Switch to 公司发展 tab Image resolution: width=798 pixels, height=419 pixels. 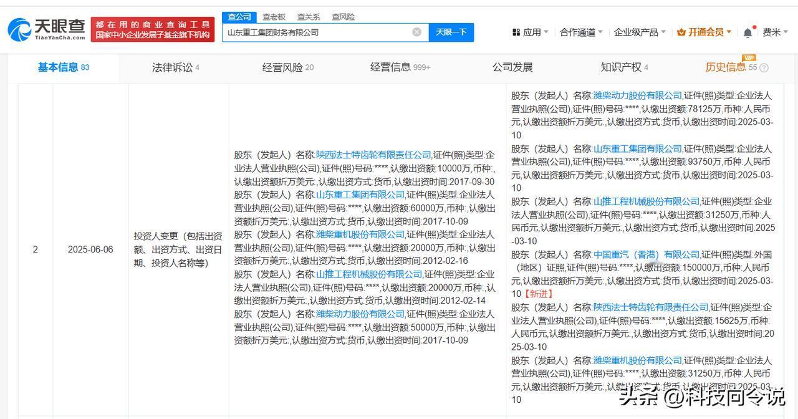pos(512,67)
